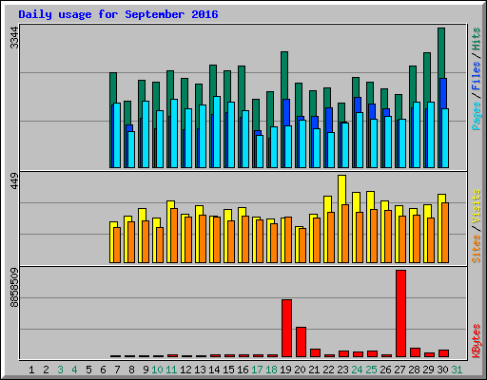Click day label 27 on the x-axis
Viewport: 487px width, 380px height.
(399, 370)
